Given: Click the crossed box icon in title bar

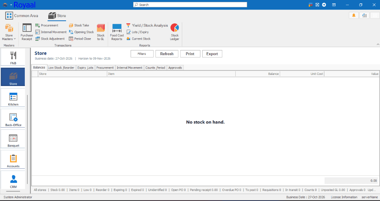Looking at the screenshot, I should pyautogui.click(x=317, y=4).
